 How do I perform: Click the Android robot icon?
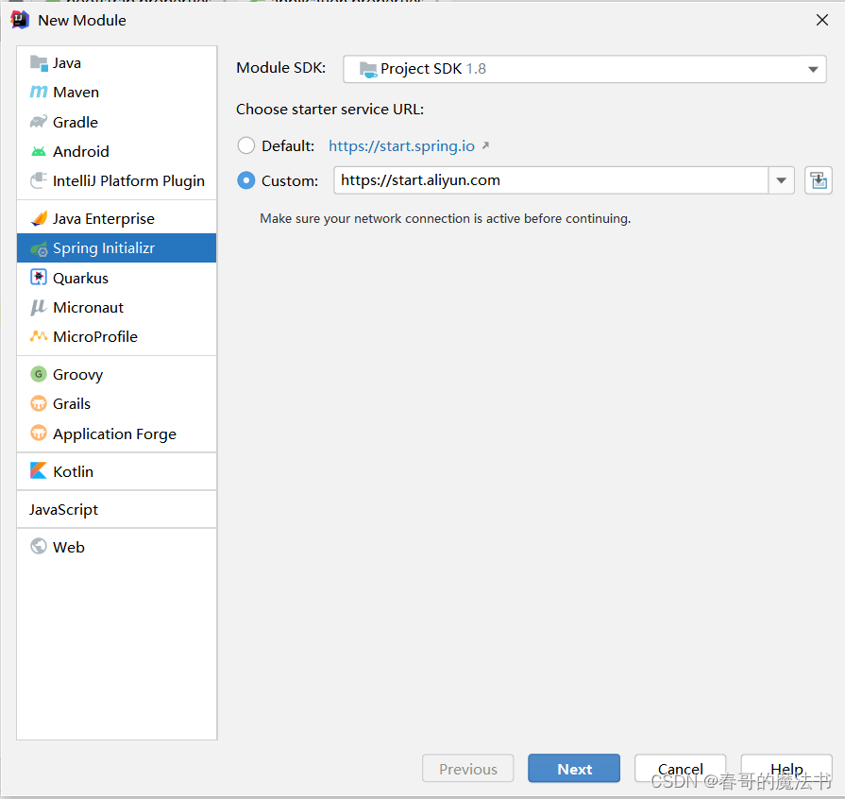point(39,151)
